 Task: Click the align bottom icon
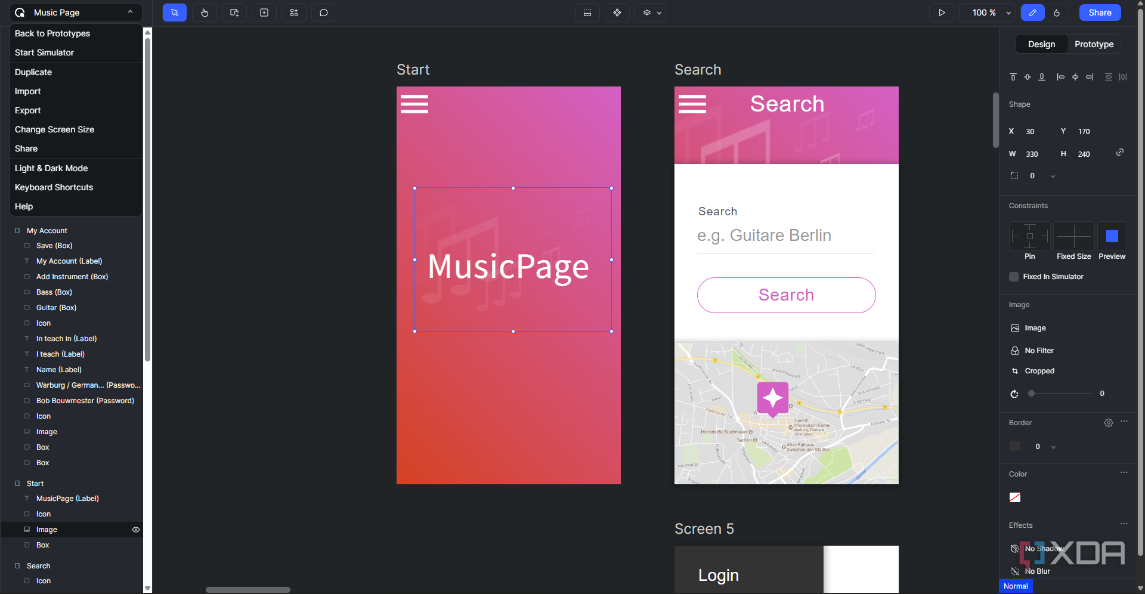point(1042,77)
